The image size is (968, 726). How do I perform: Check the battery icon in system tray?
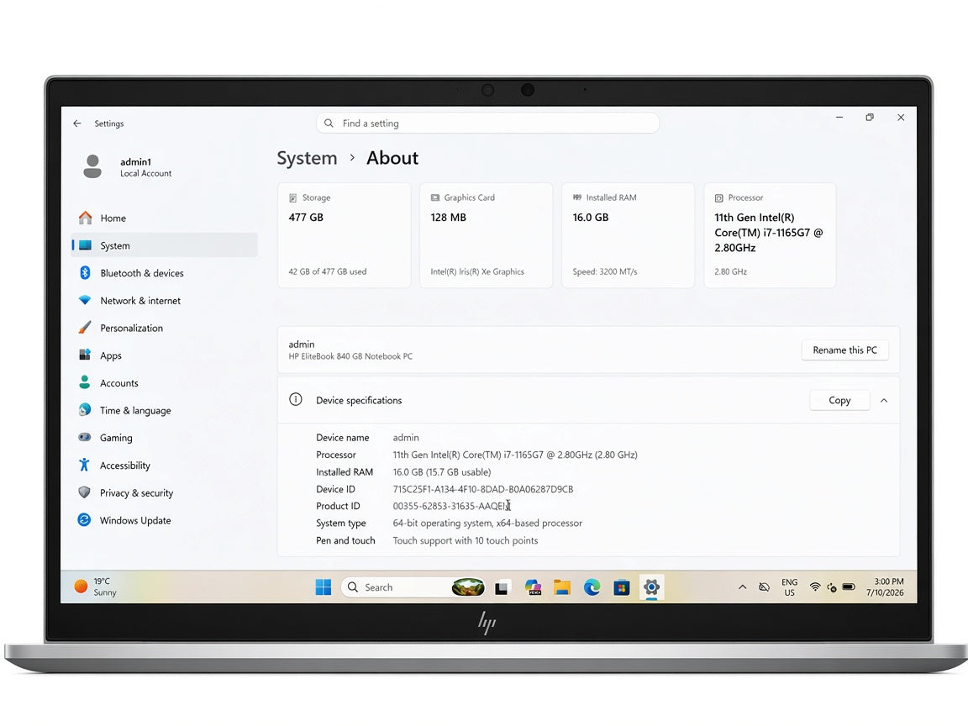tap(849, 587)
